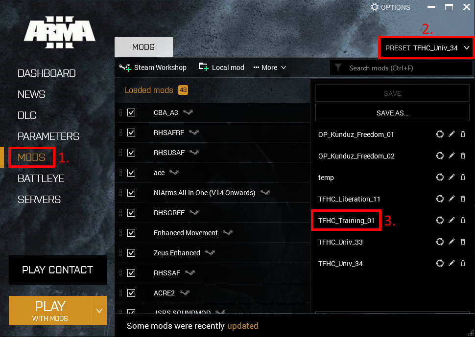Open the BattlEye section
Viewport: 475px width, 337px height.
pyautogui.click(x=41, y=179)
